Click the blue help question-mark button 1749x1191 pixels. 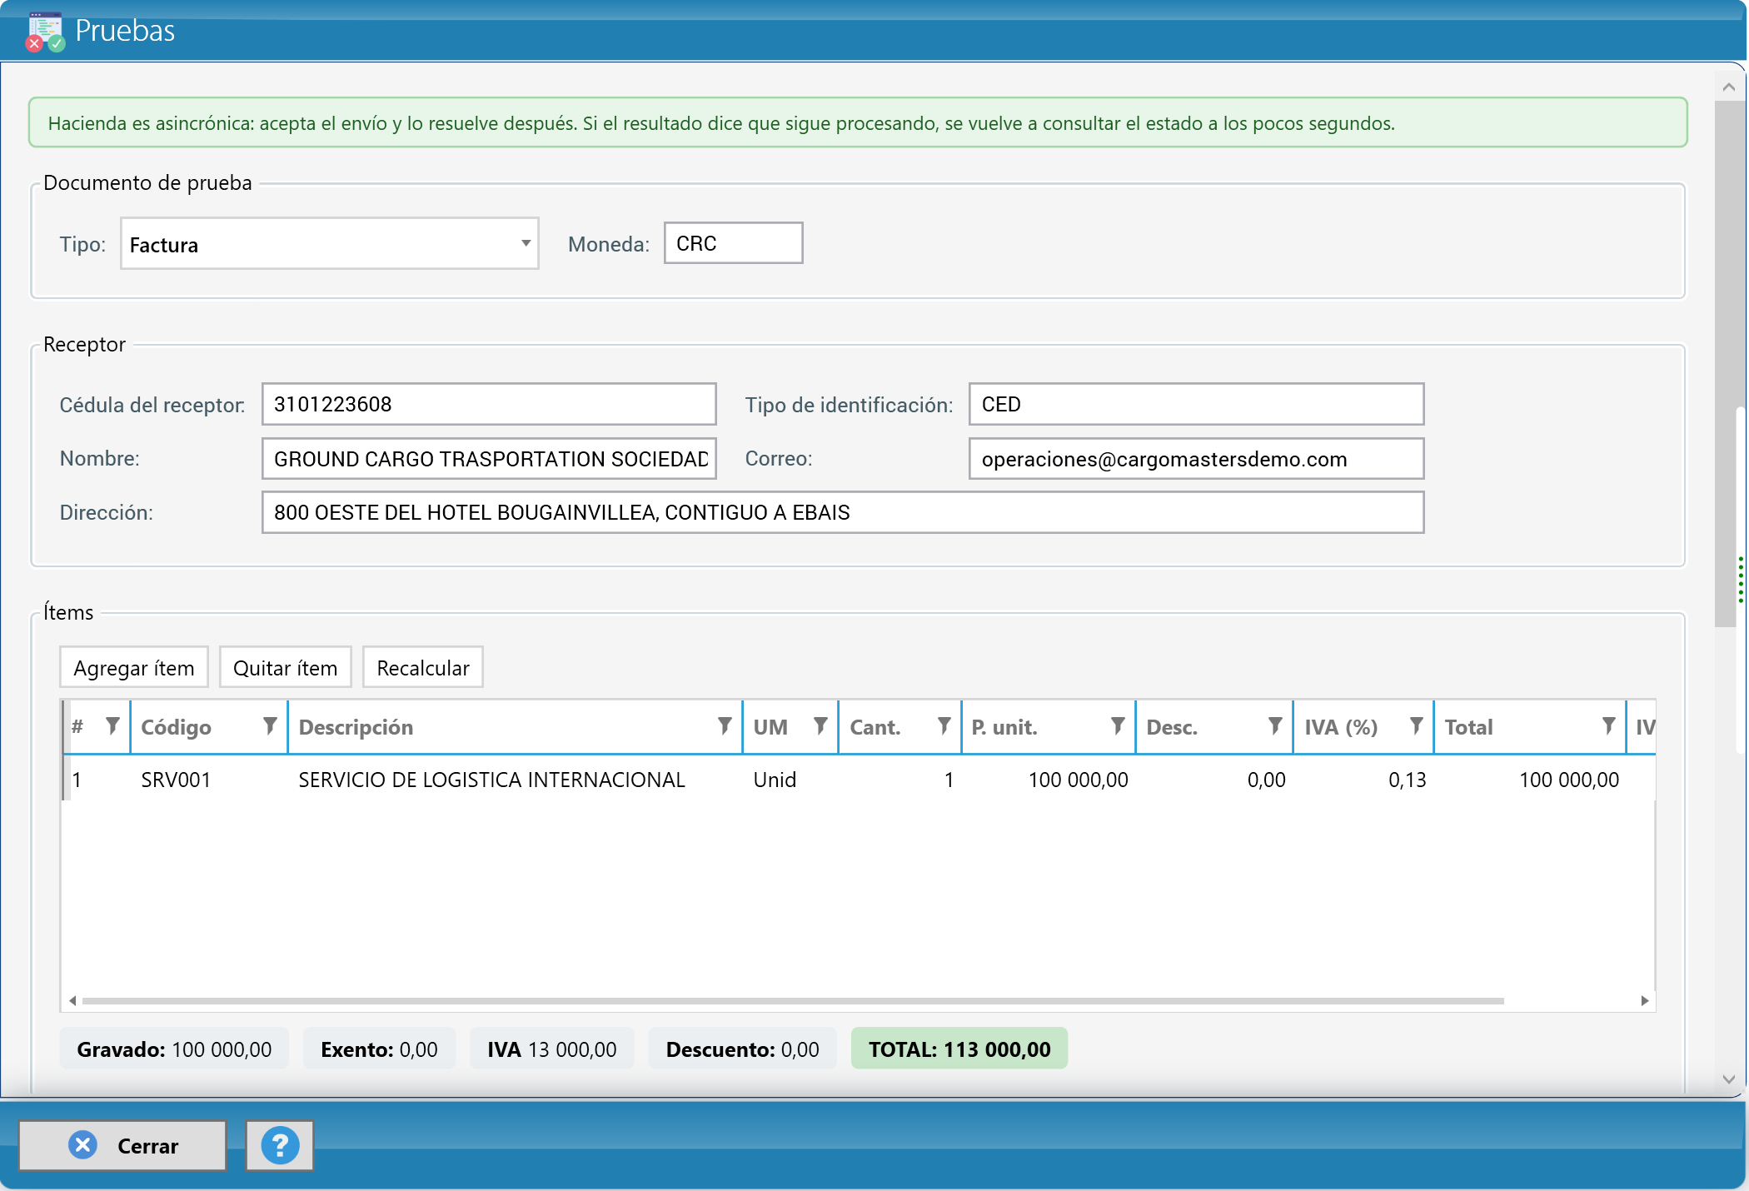[x=280, y=1146]
